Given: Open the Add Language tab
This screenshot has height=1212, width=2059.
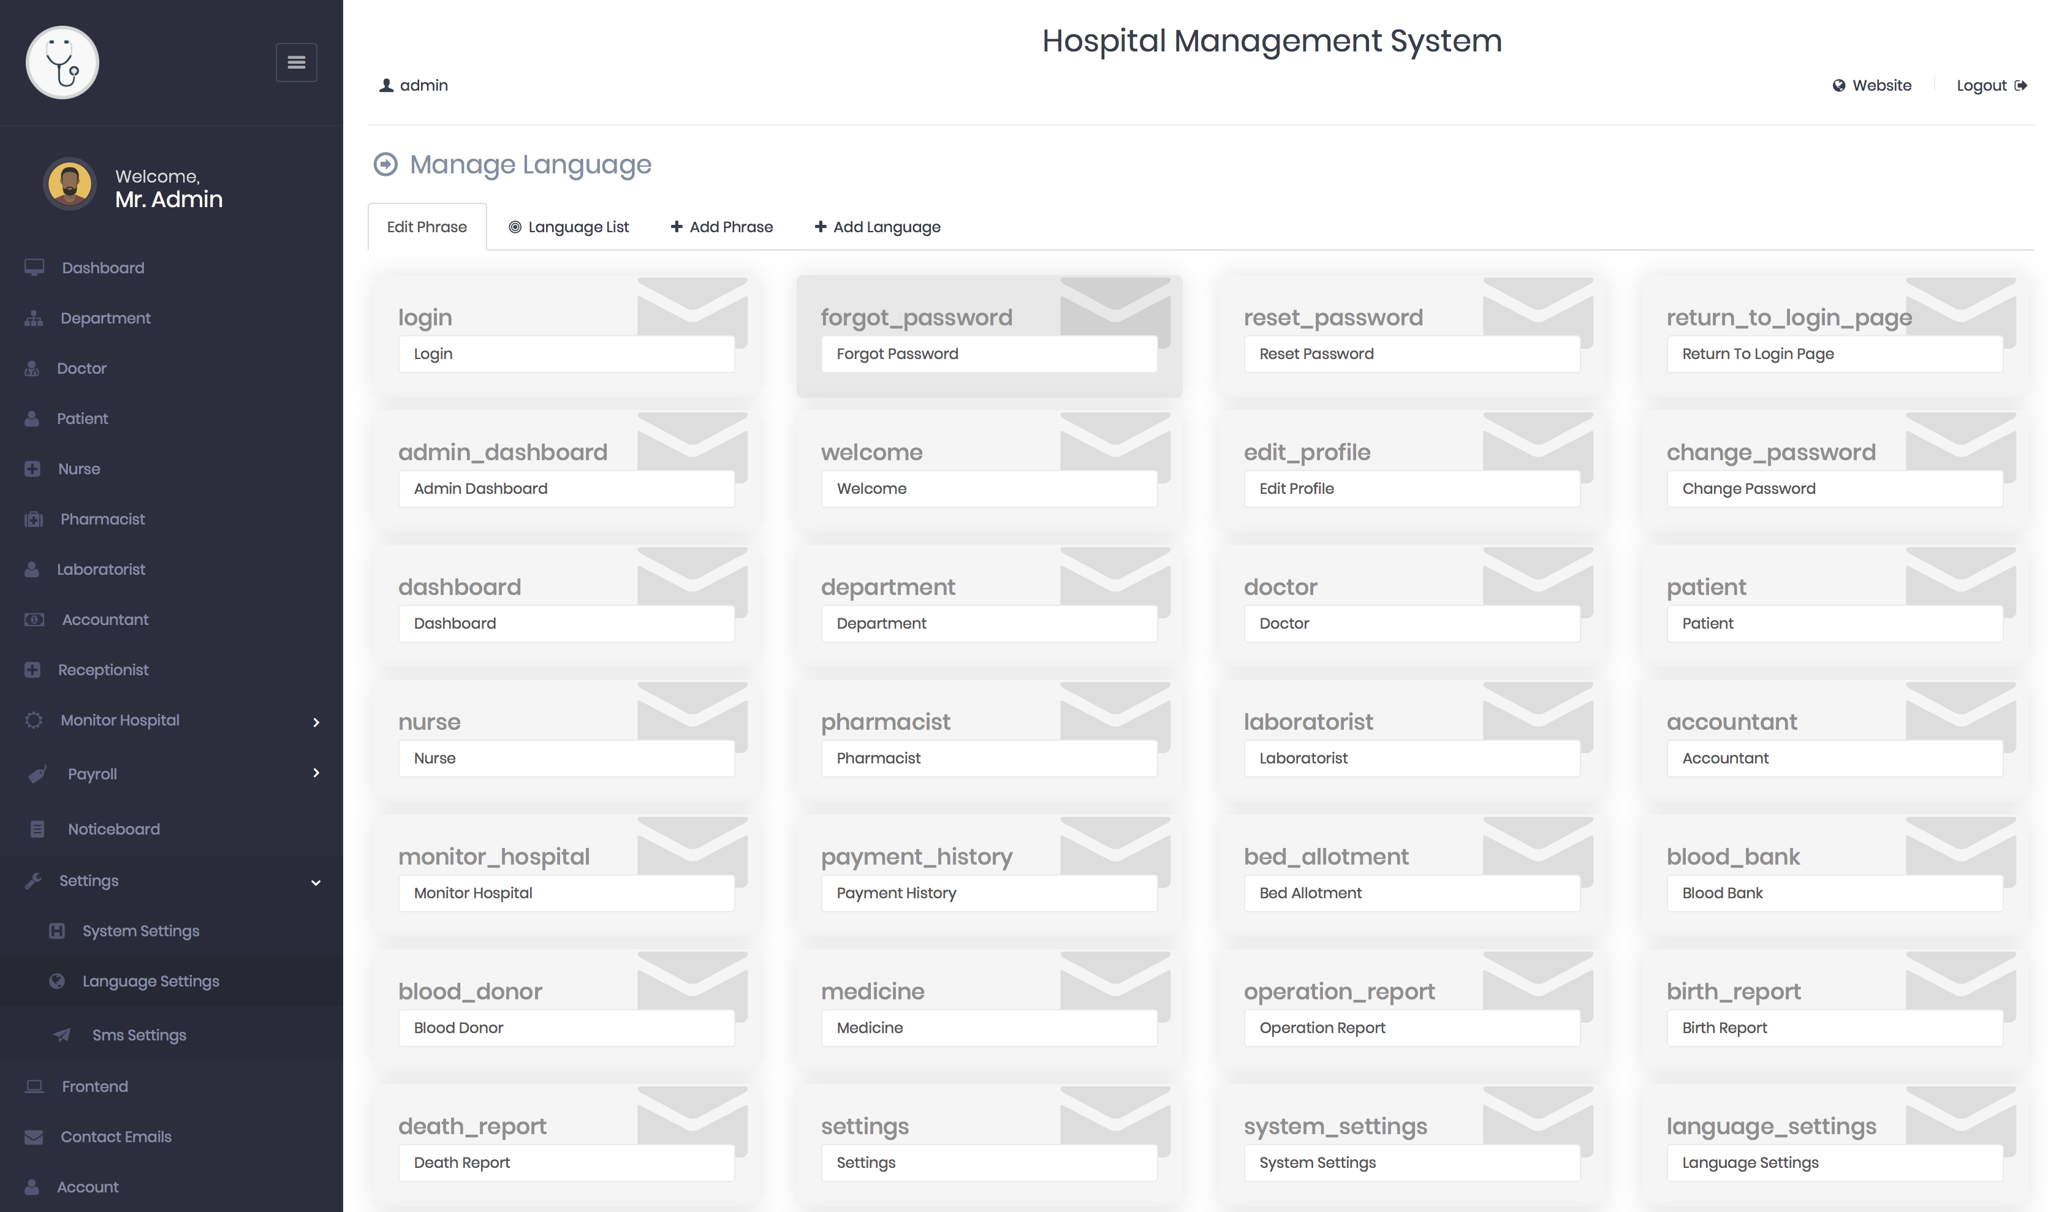Looking at the screenshot, I should tap(878, 227).
